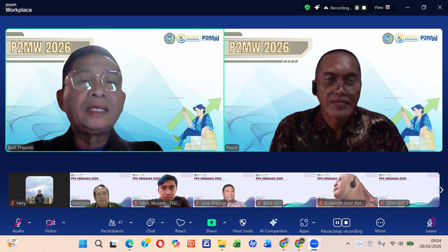
Task: Open Excel from the taskbar
Action: [237, 244]
